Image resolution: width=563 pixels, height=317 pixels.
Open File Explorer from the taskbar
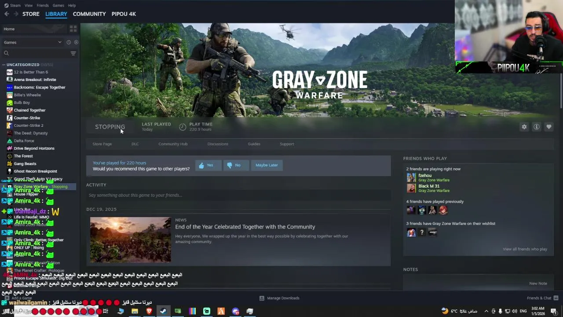(x=135, y=311)
